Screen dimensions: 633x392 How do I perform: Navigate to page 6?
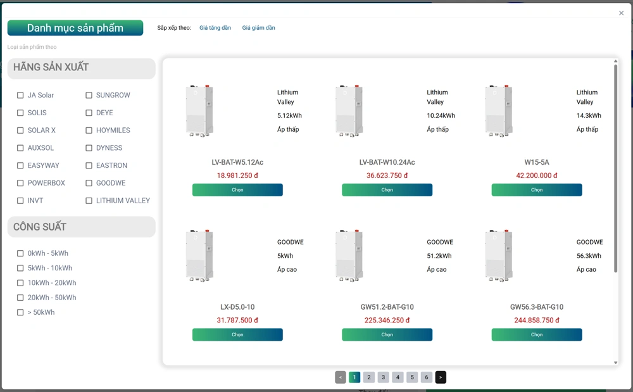click(x=427, y=377)
